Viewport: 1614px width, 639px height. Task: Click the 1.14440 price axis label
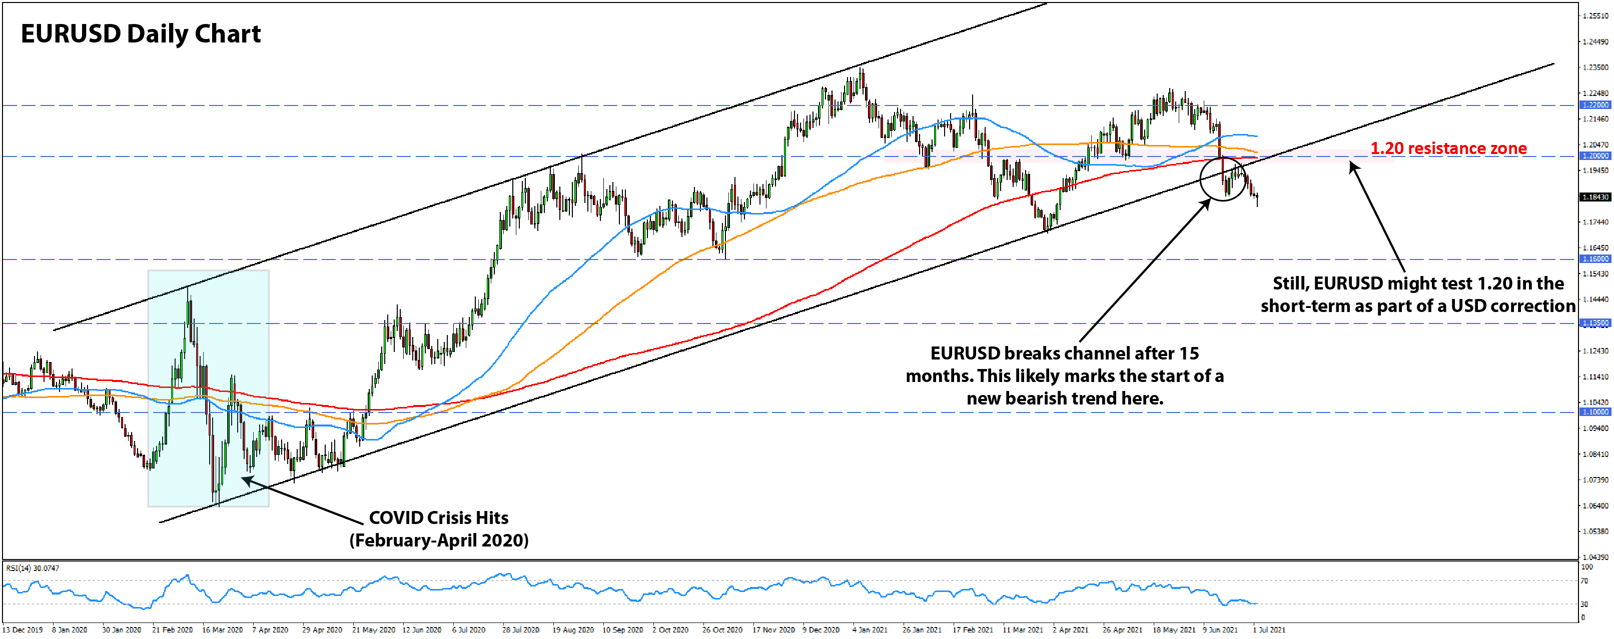pos(1595,299)
